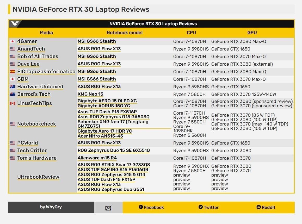Open the Gigabyte AERO 15 OLED XC link

(107, 101)
